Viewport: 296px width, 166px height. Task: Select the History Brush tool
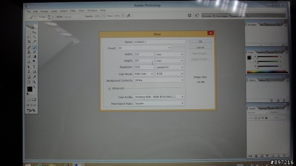tap(34, 52)
